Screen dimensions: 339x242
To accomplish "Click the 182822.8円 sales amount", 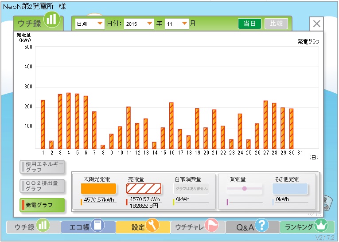I will (x=144, y=206).
